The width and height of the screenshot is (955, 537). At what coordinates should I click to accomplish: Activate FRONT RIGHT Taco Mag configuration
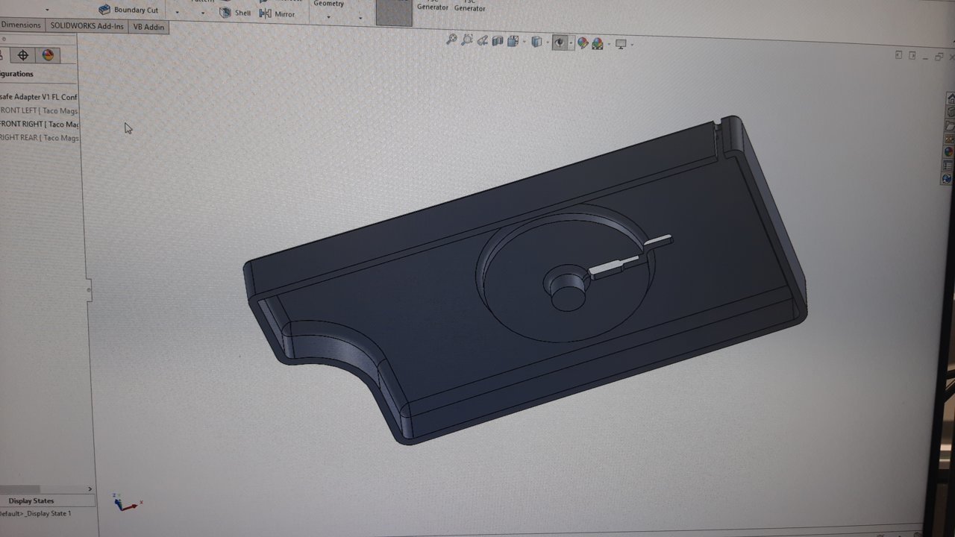coord(39,124)
